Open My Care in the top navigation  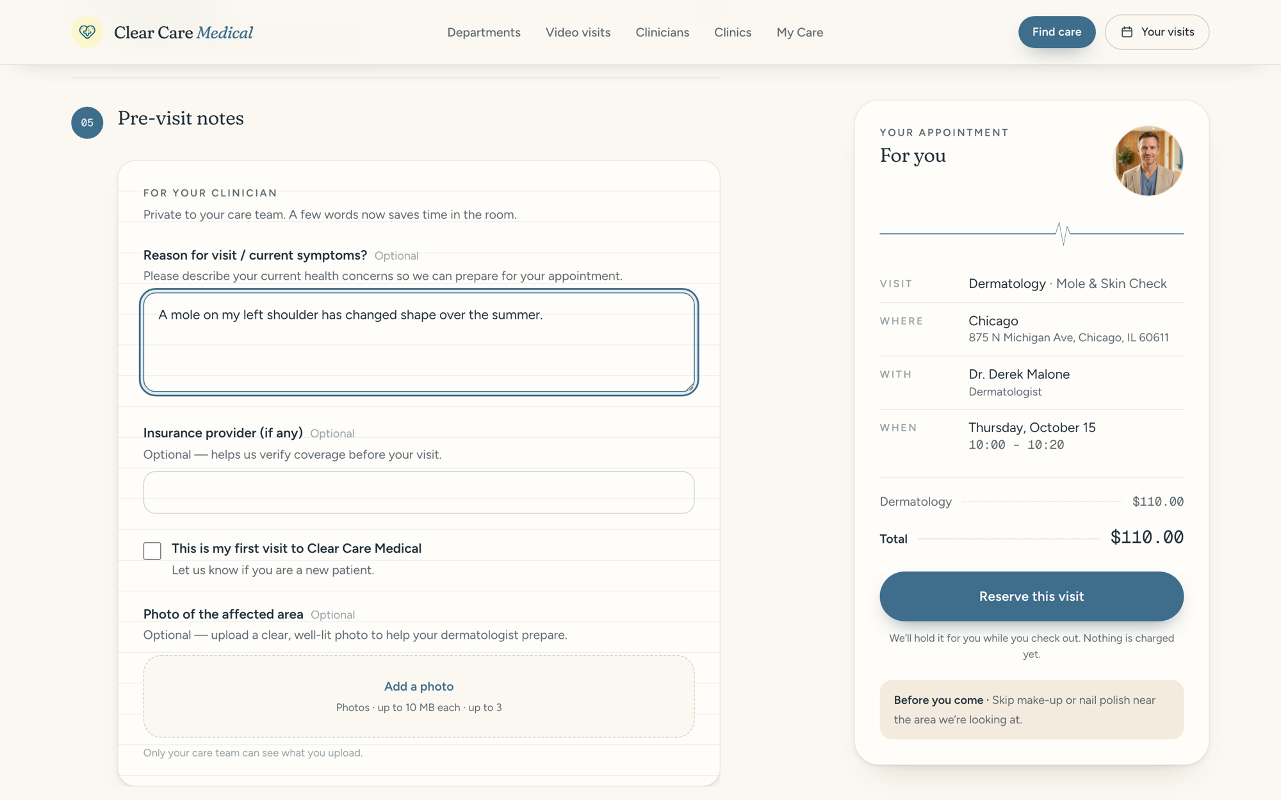(799, 32)
